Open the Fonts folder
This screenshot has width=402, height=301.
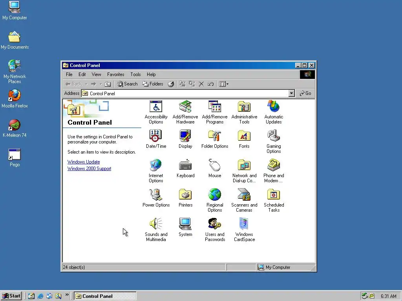click(244, 139)
